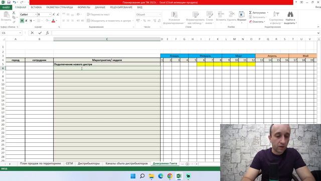Viewport: 321px width, 181px height.
Task: Open Найти и выделить binoculars menu
Action: tap(290, 18)
